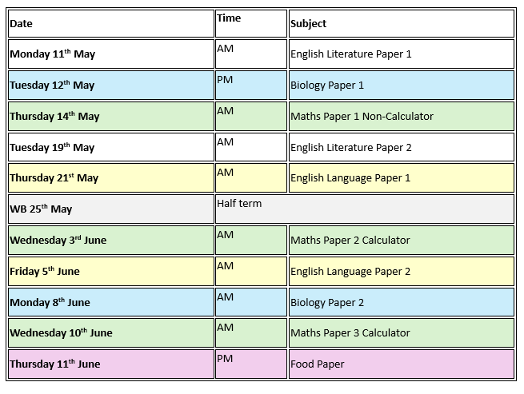Select the WB 25th May cell
The image size is (524, 394).
coord(110,209)
